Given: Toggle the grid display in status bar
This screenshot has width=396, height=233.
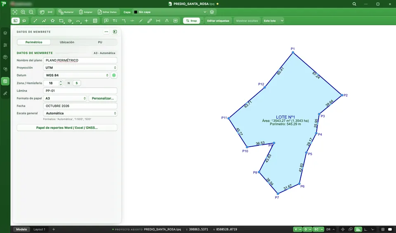Looking at the screenshot, I should coord(383,229).
